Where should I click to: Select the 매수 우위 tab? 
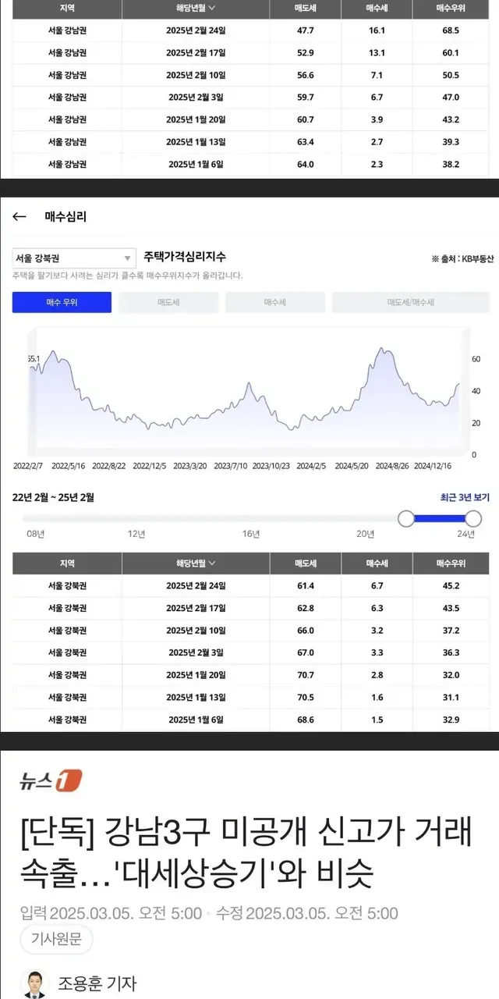pos(62,302)
